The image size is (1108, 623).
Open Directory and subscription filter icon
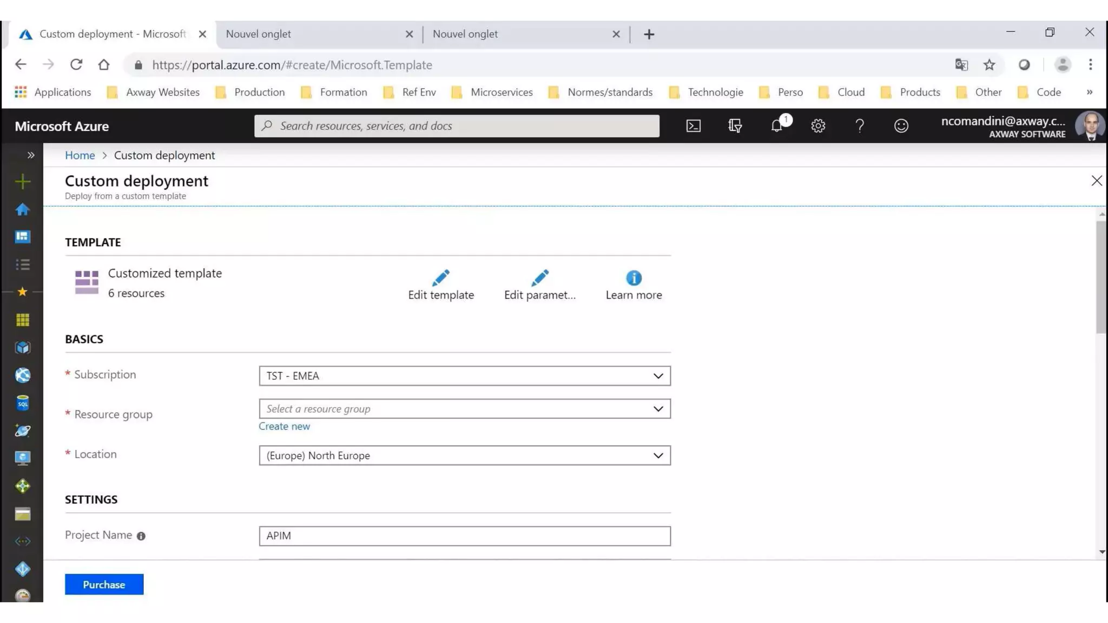(x=735, y=126)
